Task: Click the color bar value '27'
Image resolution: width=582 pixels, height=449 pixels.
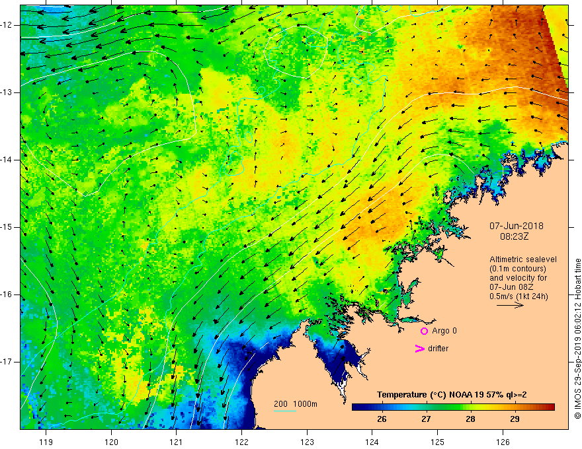Action: pyautogui.click(x=426, y=419)
